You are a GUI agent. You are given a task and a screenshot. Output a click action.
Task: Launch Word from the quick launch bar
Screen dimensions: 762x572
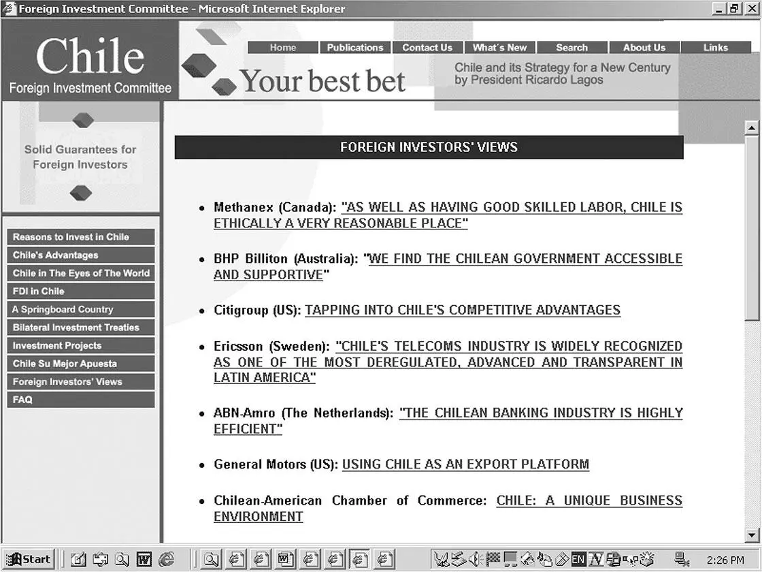click(x=144, y=560)
